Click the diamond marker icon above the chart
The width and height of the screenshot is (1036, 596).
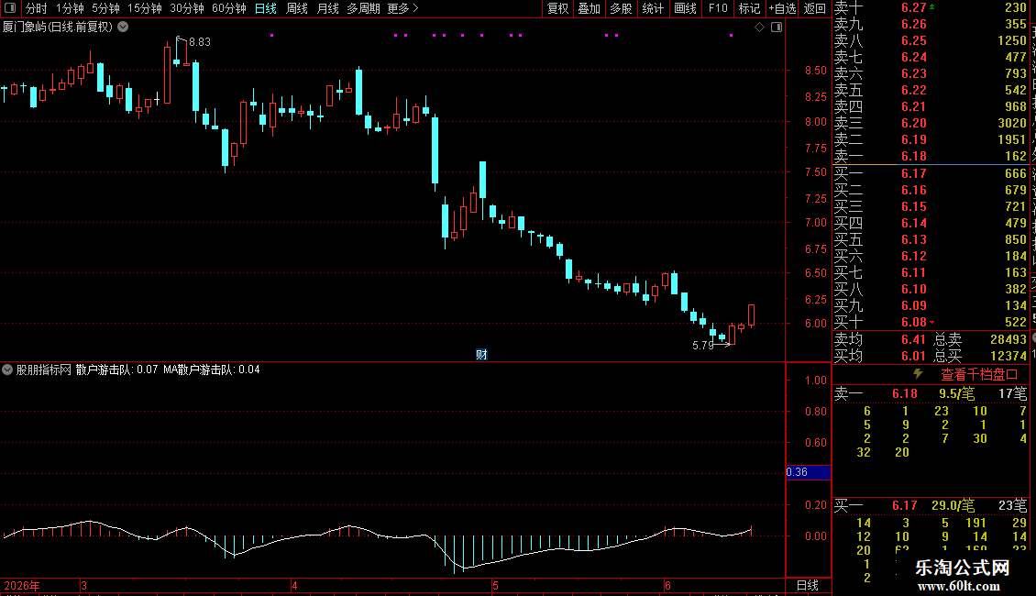pyautogui.click(x=759, y=28)
